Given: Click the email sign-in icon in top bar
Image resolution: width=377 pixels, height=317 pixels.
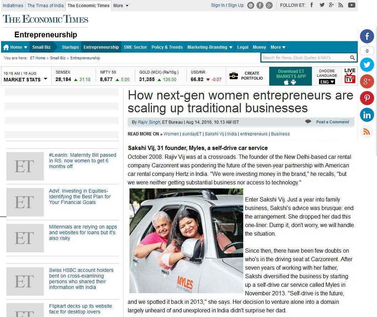Looking at the screenshot, I should tap(250, 5).
